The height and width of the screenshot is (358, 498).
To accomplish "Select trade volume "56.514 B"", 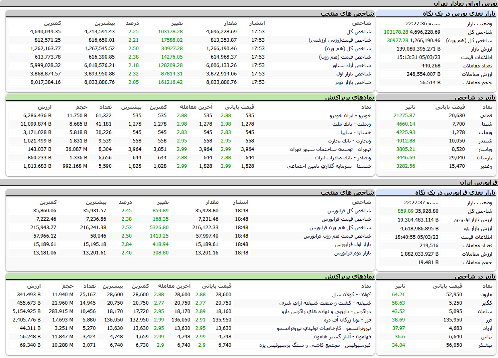I will pyautogui.click(x=430, y=83).
